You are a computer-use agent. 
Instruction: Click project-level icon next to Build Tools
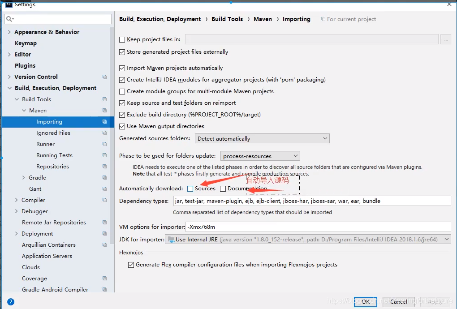pyautogui.click(x=105, y=99)
